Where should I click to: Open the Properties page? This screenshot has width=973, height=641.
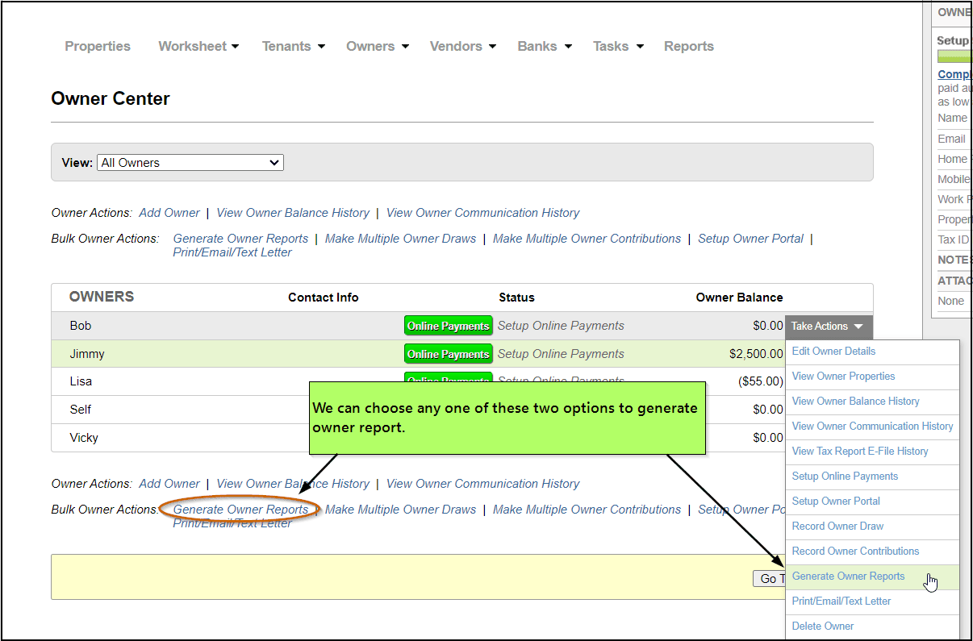(98, 47)
